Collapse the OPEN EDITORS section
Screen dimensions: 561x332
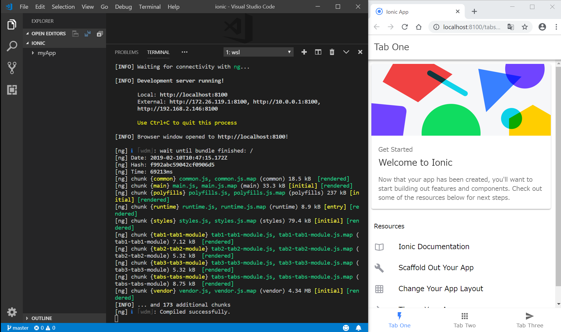point(48,34)
